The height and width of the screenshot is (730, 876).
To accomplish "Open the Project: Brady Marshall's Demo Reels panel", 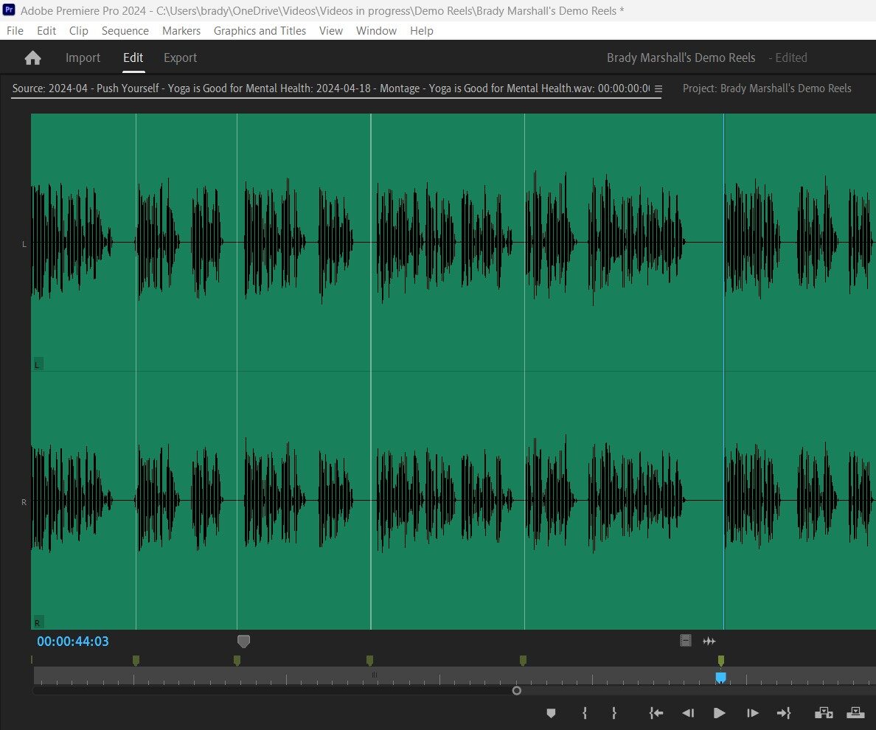I will 767,88.
